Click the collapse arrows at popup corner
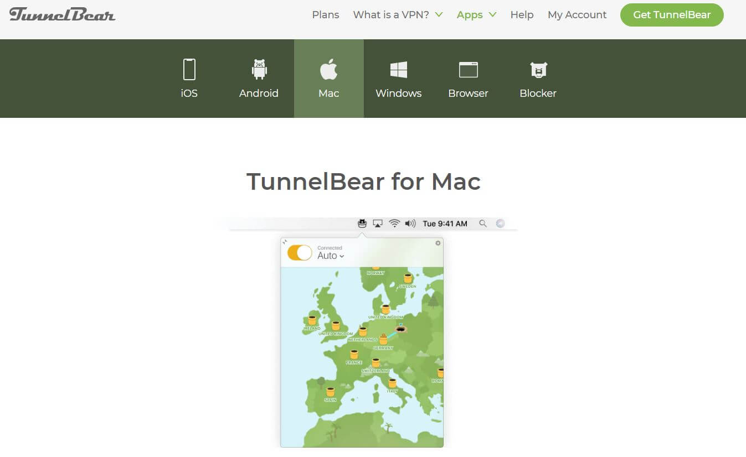746x457 pixels. tap(285, 242)
